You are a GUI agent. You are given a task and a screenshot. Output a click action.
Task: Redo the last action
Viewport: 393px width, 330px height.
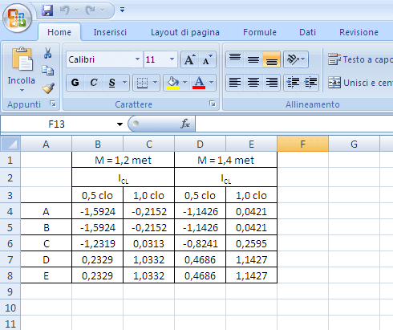click(90, 10)
